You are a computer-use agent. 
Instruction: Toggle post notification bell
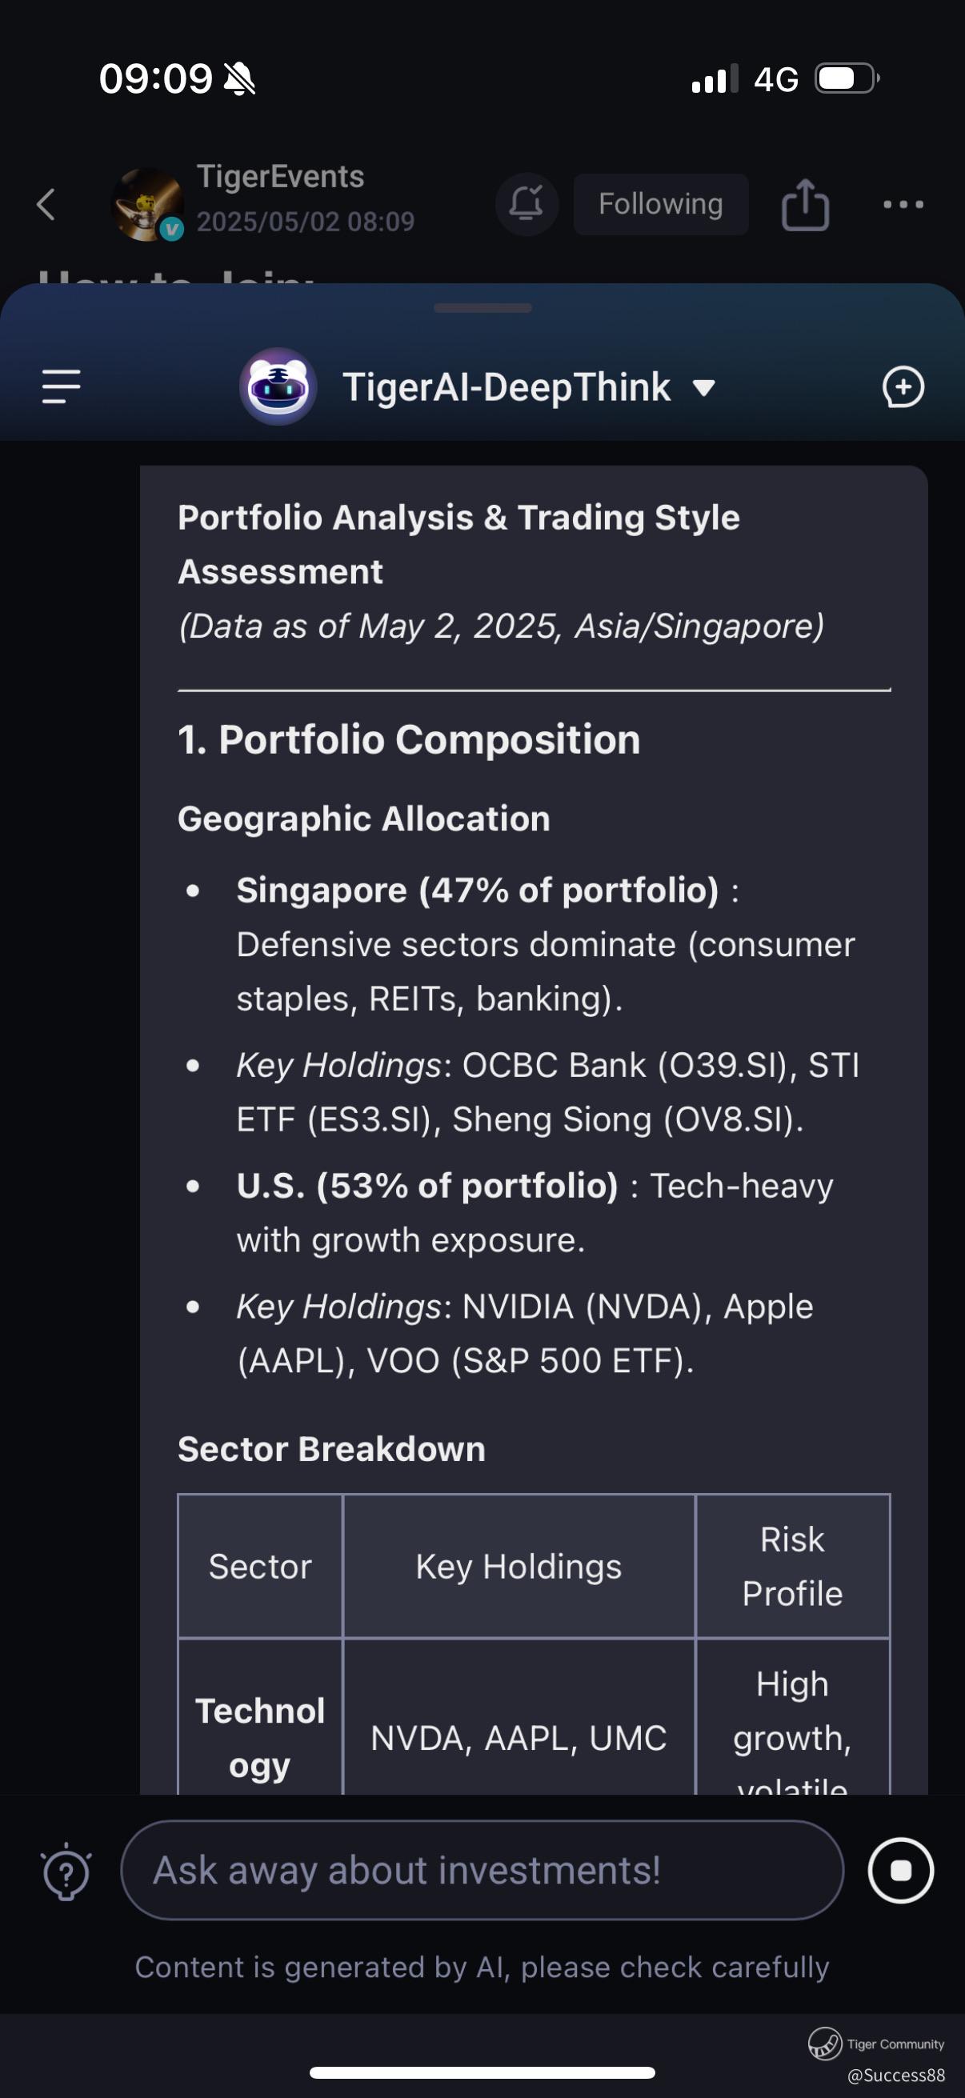[x=526, y=203]
